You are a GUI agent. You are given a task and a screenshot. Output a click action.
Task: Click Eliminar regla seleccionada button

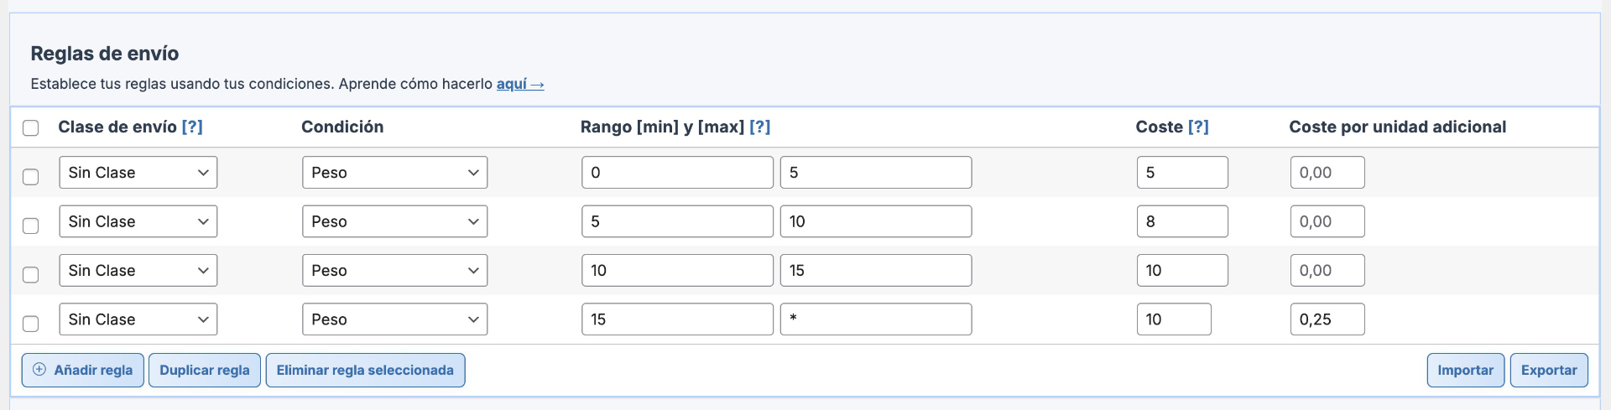point(365,371)
